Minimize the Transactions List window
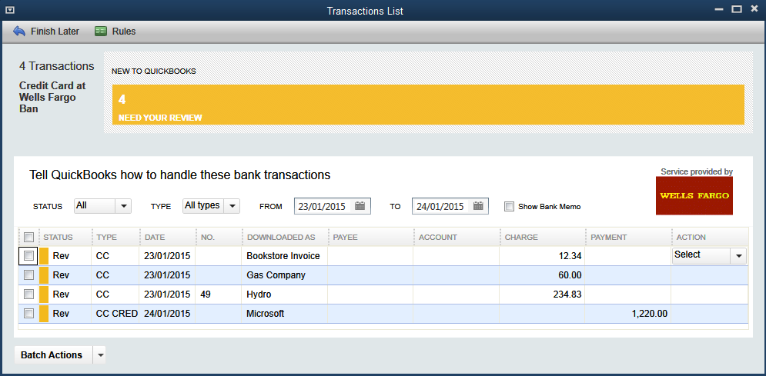This screenshot has width=766, height=376. tap(718, 10)
